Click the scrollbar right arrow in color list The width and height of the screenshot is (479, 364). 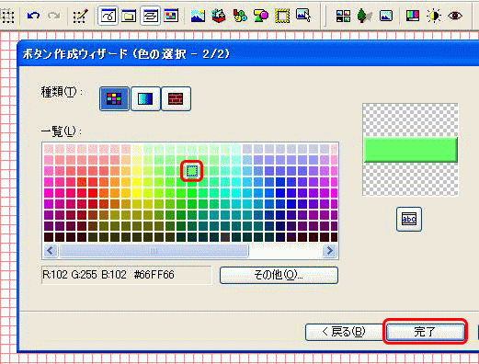tap(330, 251)
